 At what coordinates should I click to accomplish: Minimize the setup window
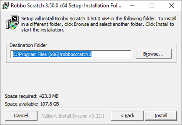[132, 6]
